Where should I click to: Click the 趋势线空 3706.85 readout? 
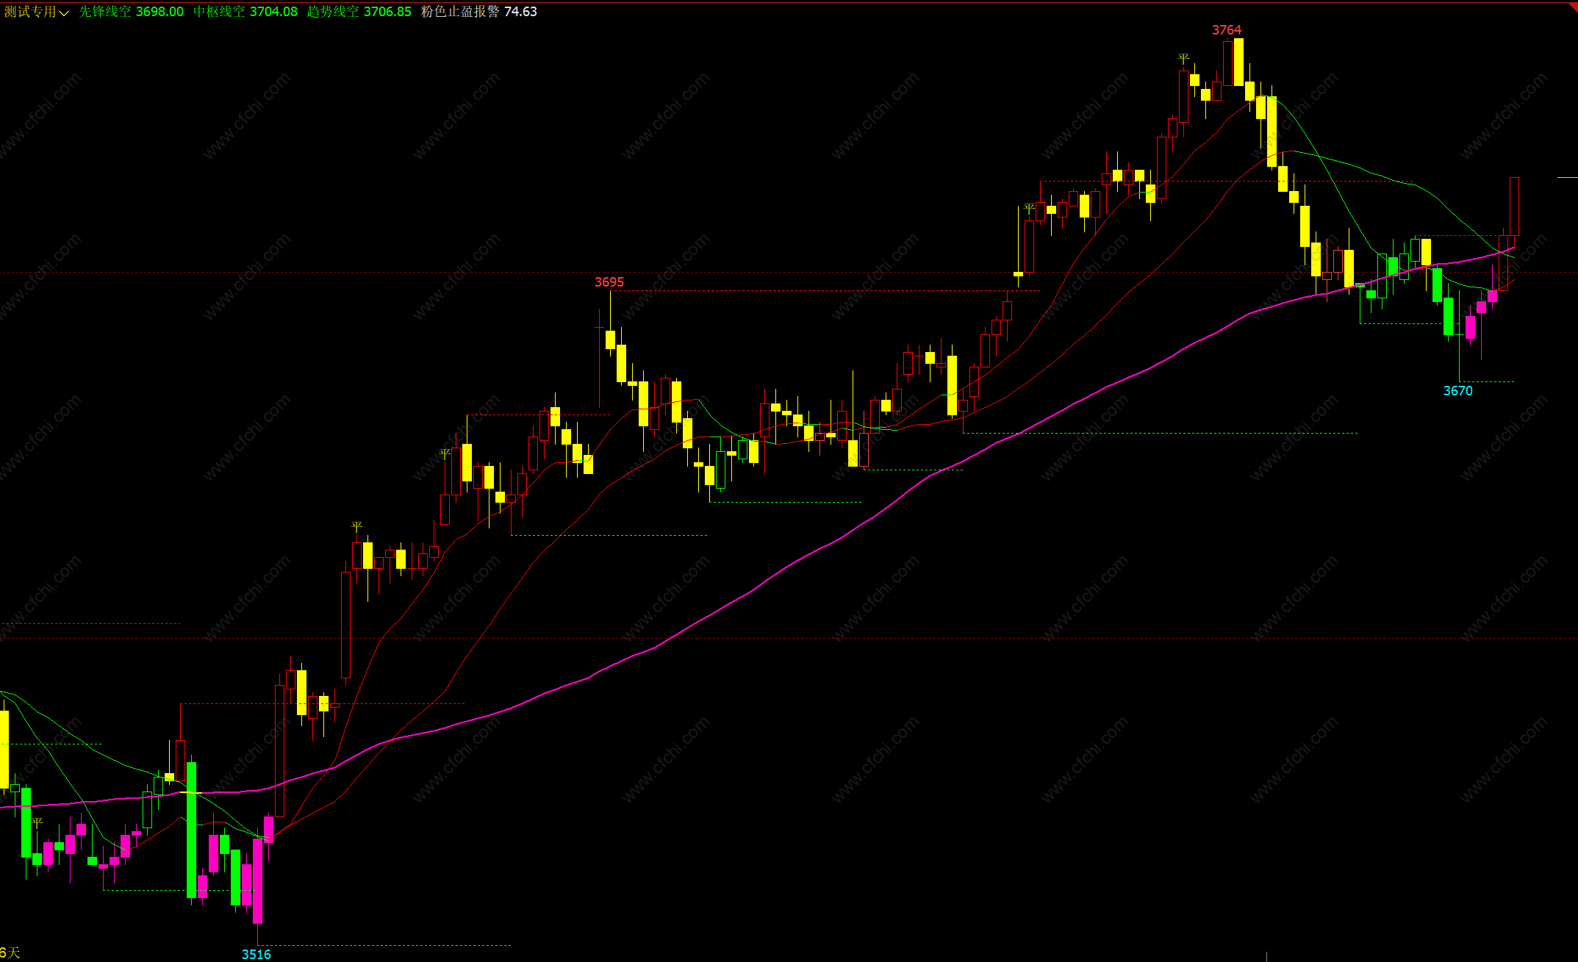coord(359,12)
